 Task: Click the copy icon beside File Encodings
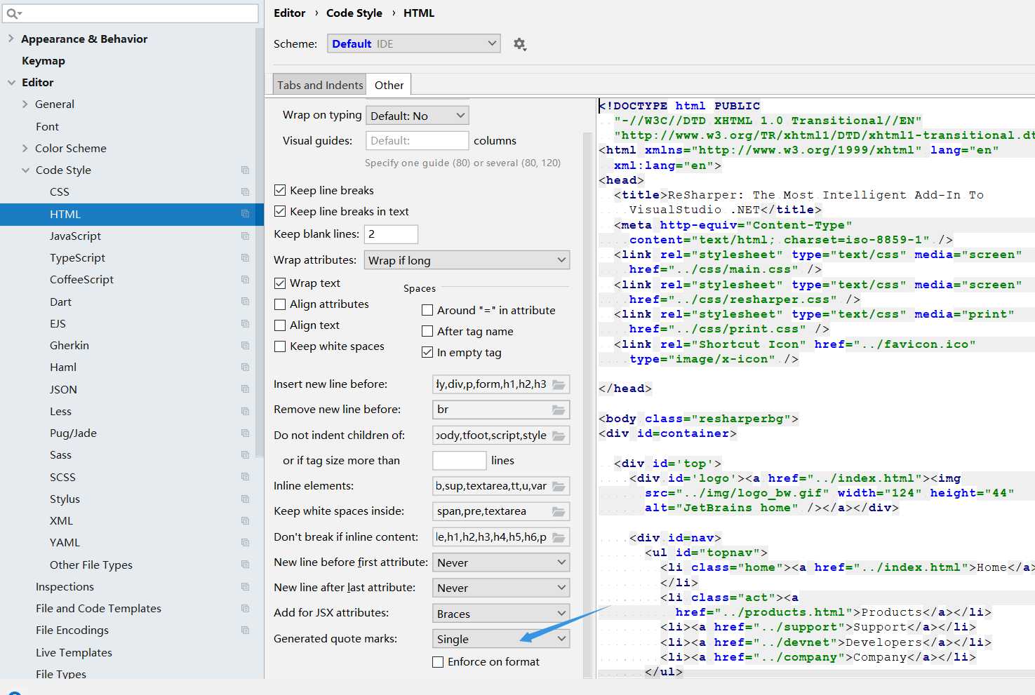pos(245,630)
